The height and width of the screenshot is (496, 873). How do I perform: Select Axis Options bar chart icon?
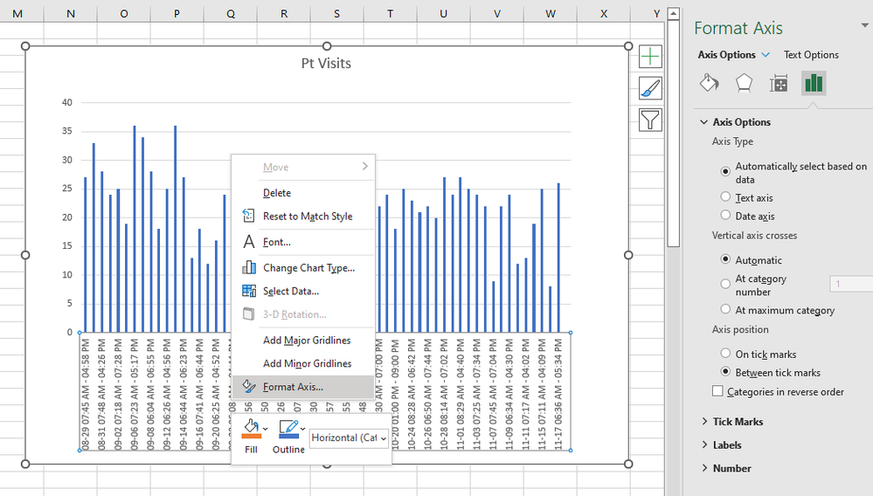814,83
